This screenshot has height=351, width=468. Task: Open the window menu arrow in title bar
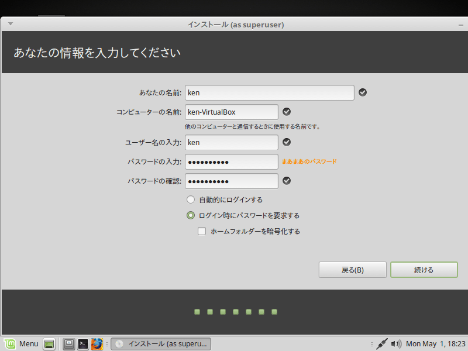pyautogui.click(x=11, y=24)
